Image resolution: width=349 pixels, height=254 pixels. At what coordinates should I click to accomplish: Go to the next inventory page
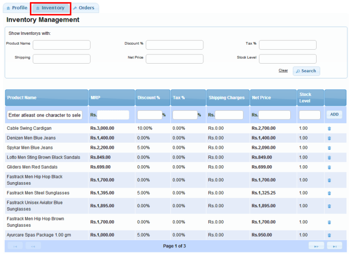316,246
